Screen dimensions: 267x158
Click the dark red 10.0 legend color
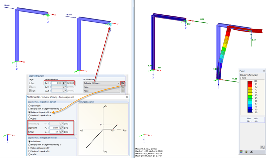(250, 82)
